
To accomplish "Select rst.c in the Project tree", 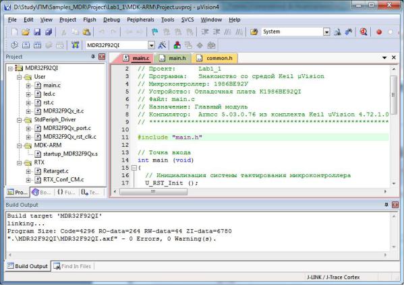I will 49,102.
